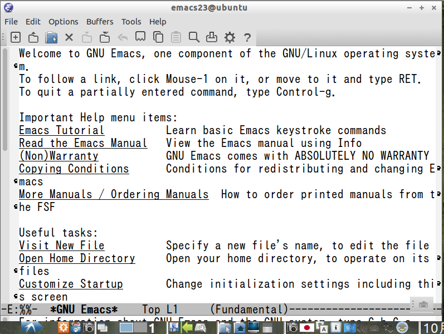The height and width of the screenshot is (334, 444).
Task: Click the volume speaker tray icon
Action: click(362, 328)
